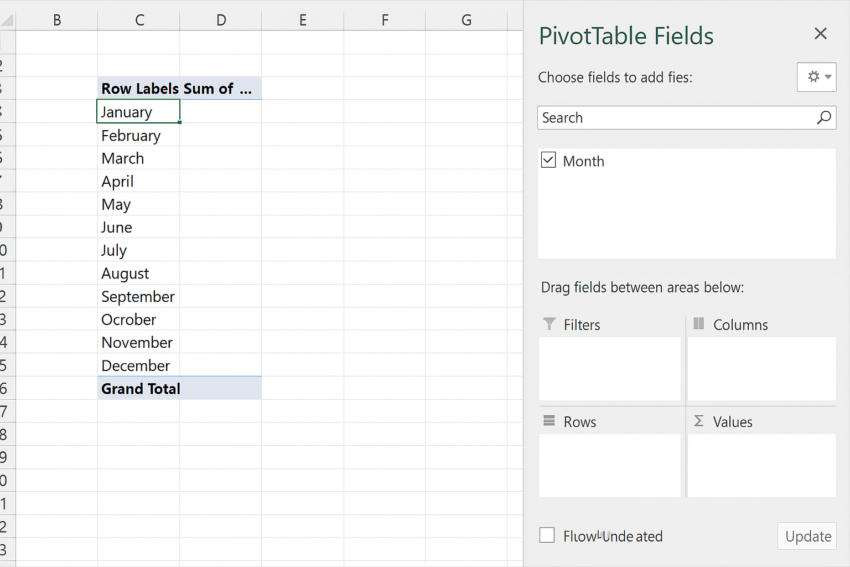Select column G header
The width and height of the screenshot is (850, 567).
tap(467, 20)
